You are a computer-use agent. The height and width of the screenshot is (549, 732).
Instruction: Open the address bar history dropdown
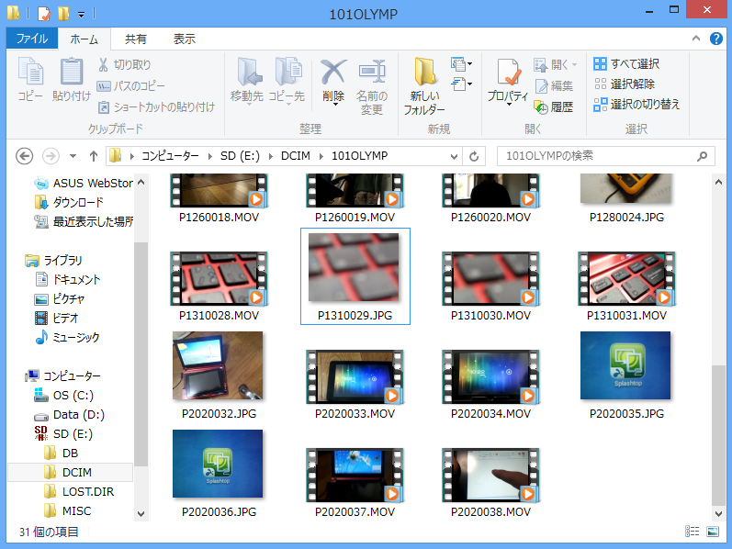454,155
